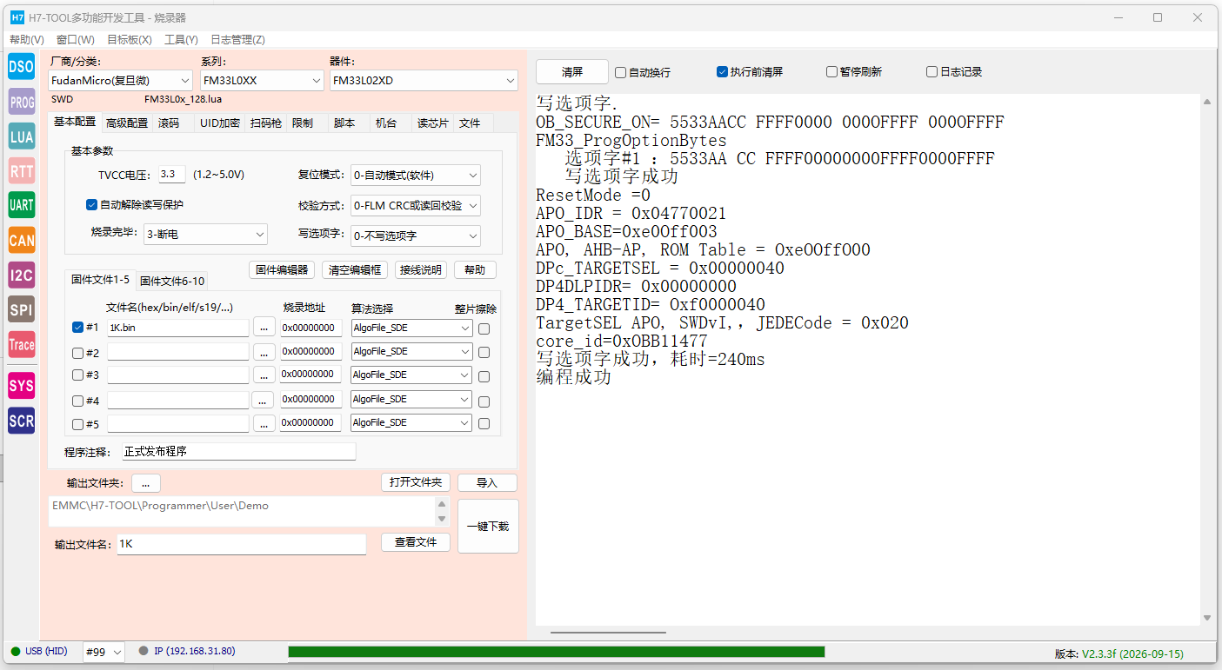
Task: Enable firmware file #2 checkbox
Action: 77,352
